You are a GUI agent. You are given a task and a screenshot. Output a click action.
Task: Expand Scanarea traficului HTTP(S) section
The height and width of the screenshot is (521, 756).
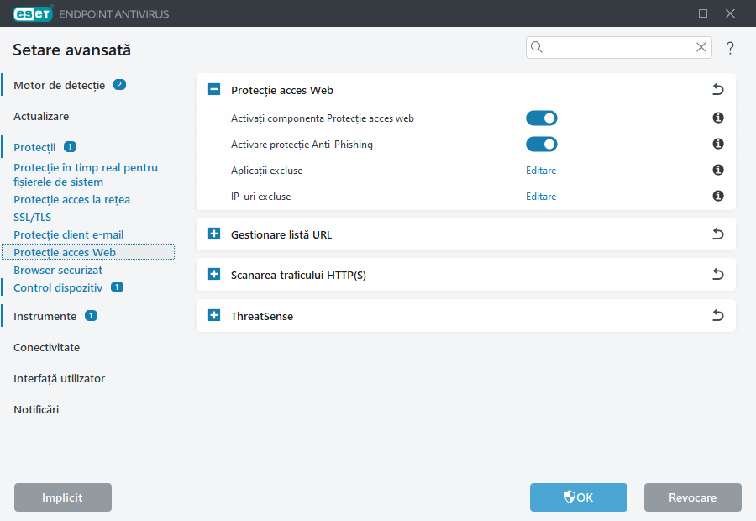[214, 275]
